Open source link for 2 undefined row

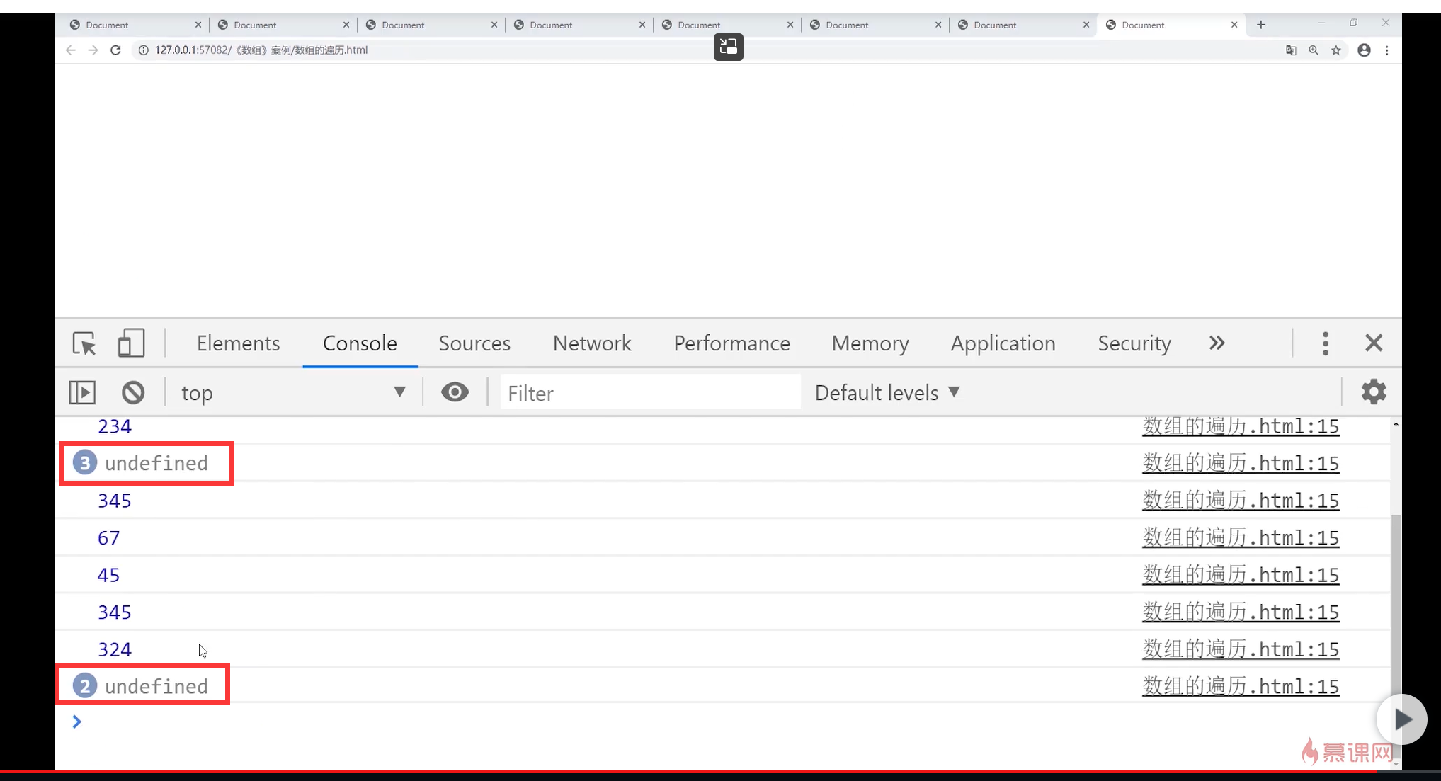[x=1240, y=686]
